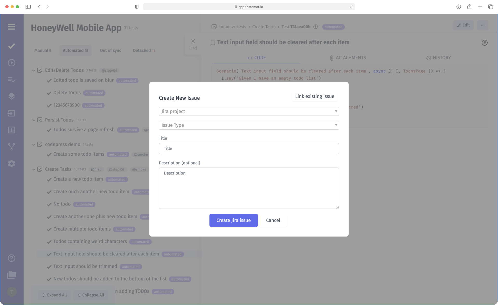Collapse the Edit/Delete Todos group

coord(34,70)
